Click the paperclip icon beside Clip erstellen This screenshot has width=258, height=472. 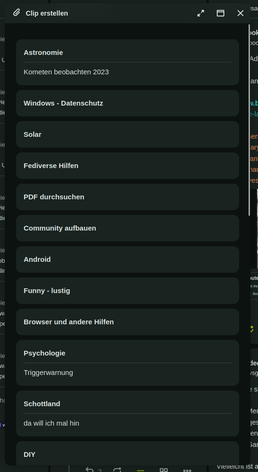tap(17, 13)
